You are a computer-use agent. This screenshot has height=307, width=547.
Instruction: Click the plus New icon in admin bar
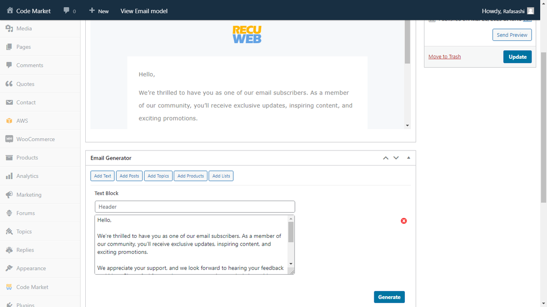click(92, 10)
